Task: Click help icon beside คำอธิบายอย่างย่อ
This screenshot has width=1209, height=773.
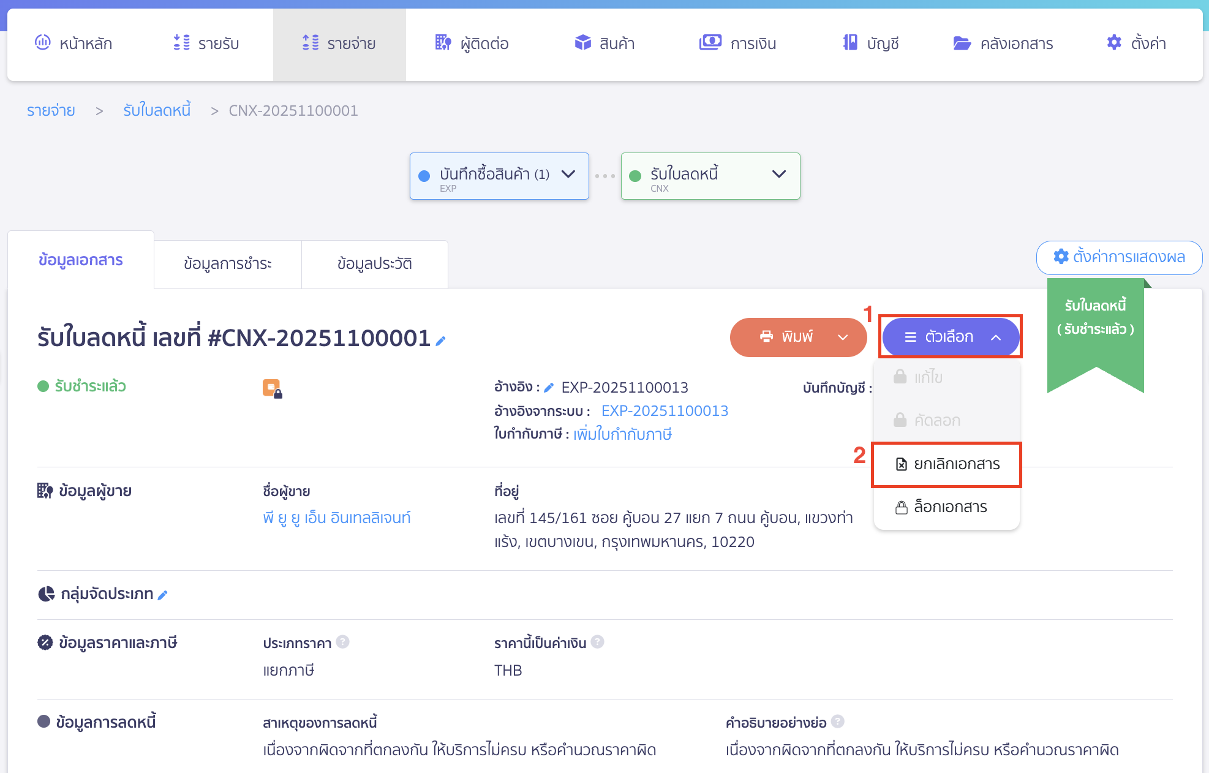Action: click(x=838, y=722)
